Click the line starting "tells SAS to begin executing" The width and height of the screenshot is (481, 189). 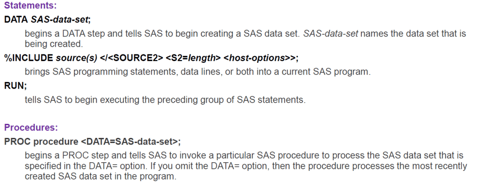pyautogui.click(x=165, y=99)
